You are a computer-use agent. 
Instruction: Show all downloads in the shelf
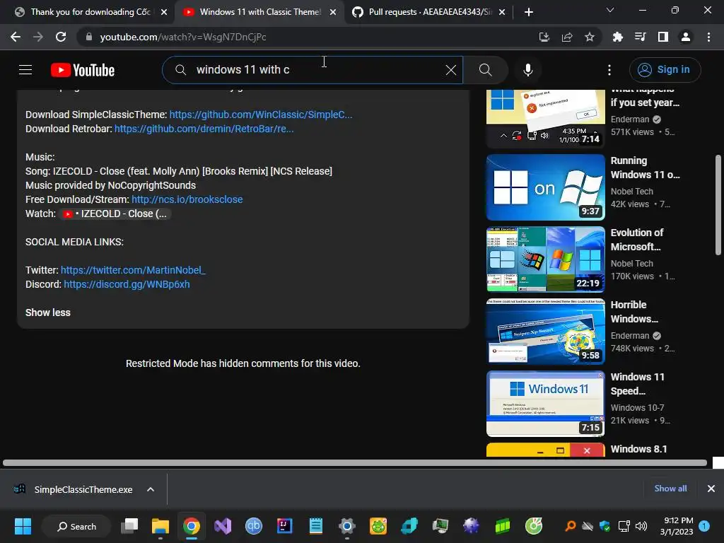pyautogui.click(x=670, y=489)
